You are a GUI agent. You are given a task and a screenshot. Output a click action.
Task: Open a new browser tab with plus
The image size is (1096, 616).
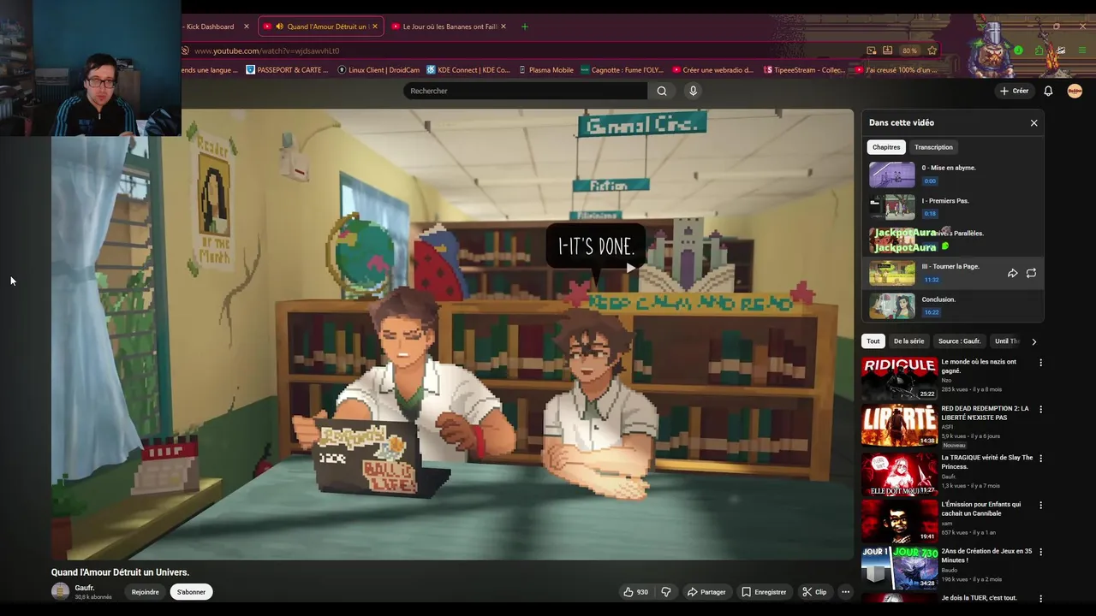[524, 27]
